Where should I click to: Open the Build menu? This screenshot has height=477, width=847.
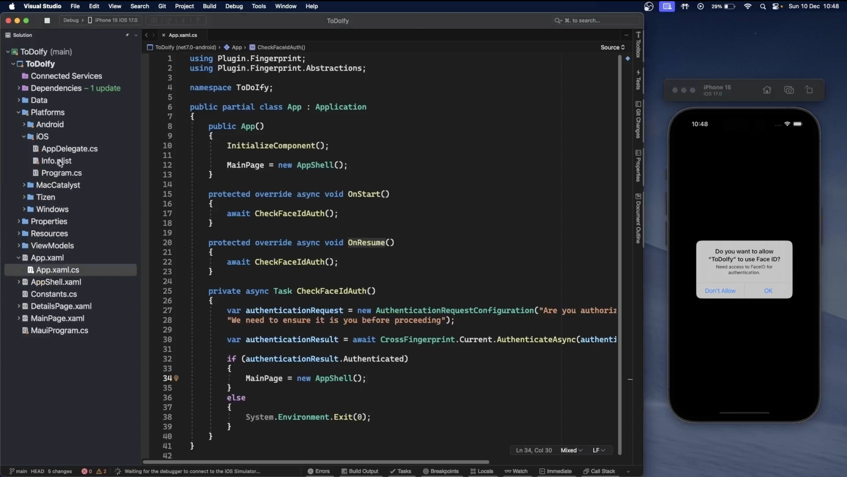209,6
